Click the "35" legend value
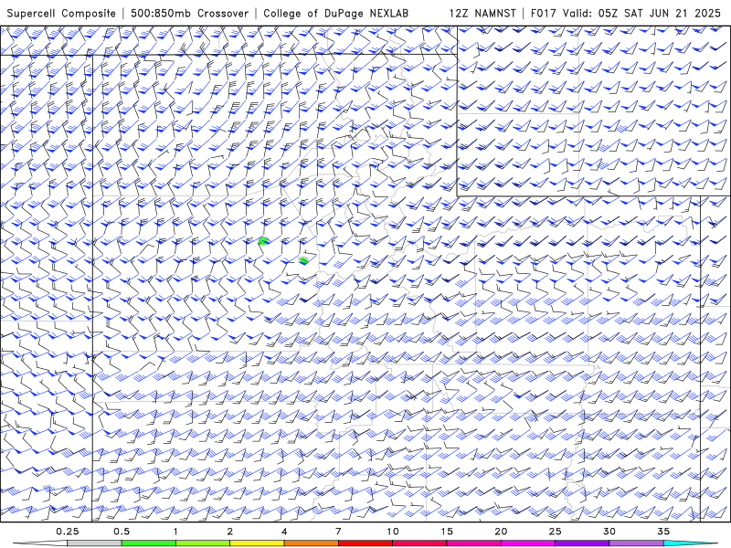This screenshot has width=731, height=548. tap(664, 532)
